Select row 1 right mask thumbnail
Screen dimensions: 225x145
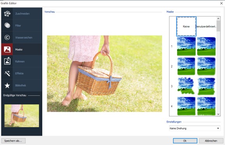click(x=206, y=46)
